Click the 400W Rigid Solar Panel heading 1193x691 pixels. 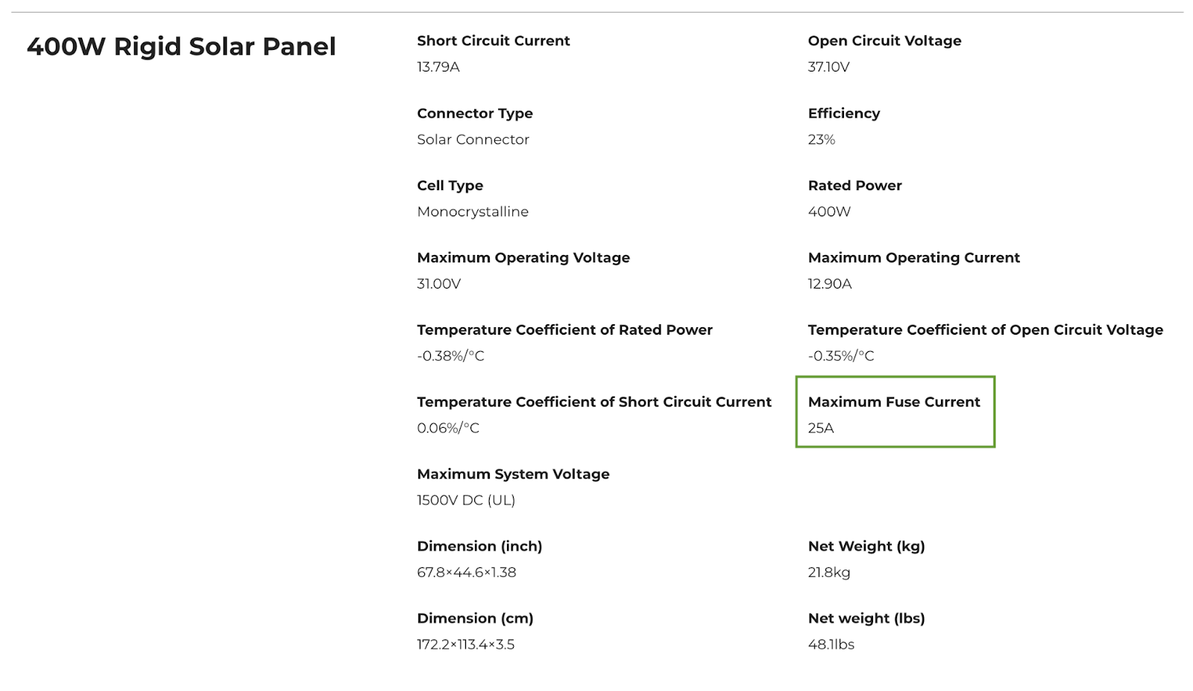181,46
